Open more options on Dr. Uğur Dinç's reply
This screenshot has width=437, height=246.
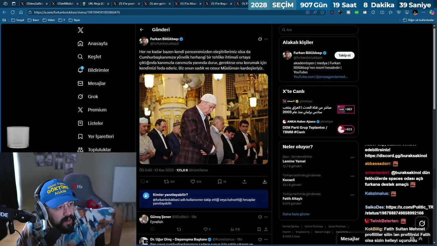(266, 239)
